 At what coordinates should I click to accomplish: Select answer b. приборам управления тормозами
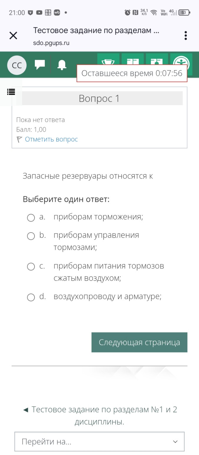[x=31, y=236]
